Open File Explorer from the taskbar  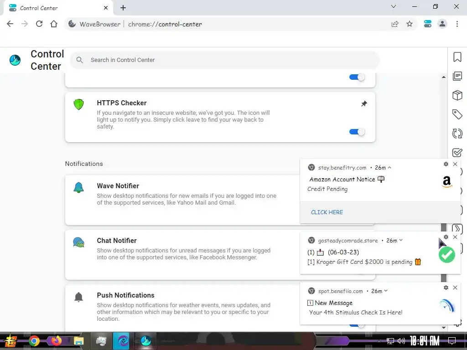[x=78, y=341]
